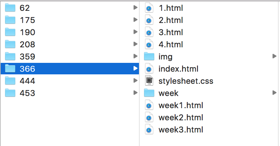Click the Safari icon of 1.html
Image resolution: width=280 pixels, height=146 pixels.
tap(149, 8)
